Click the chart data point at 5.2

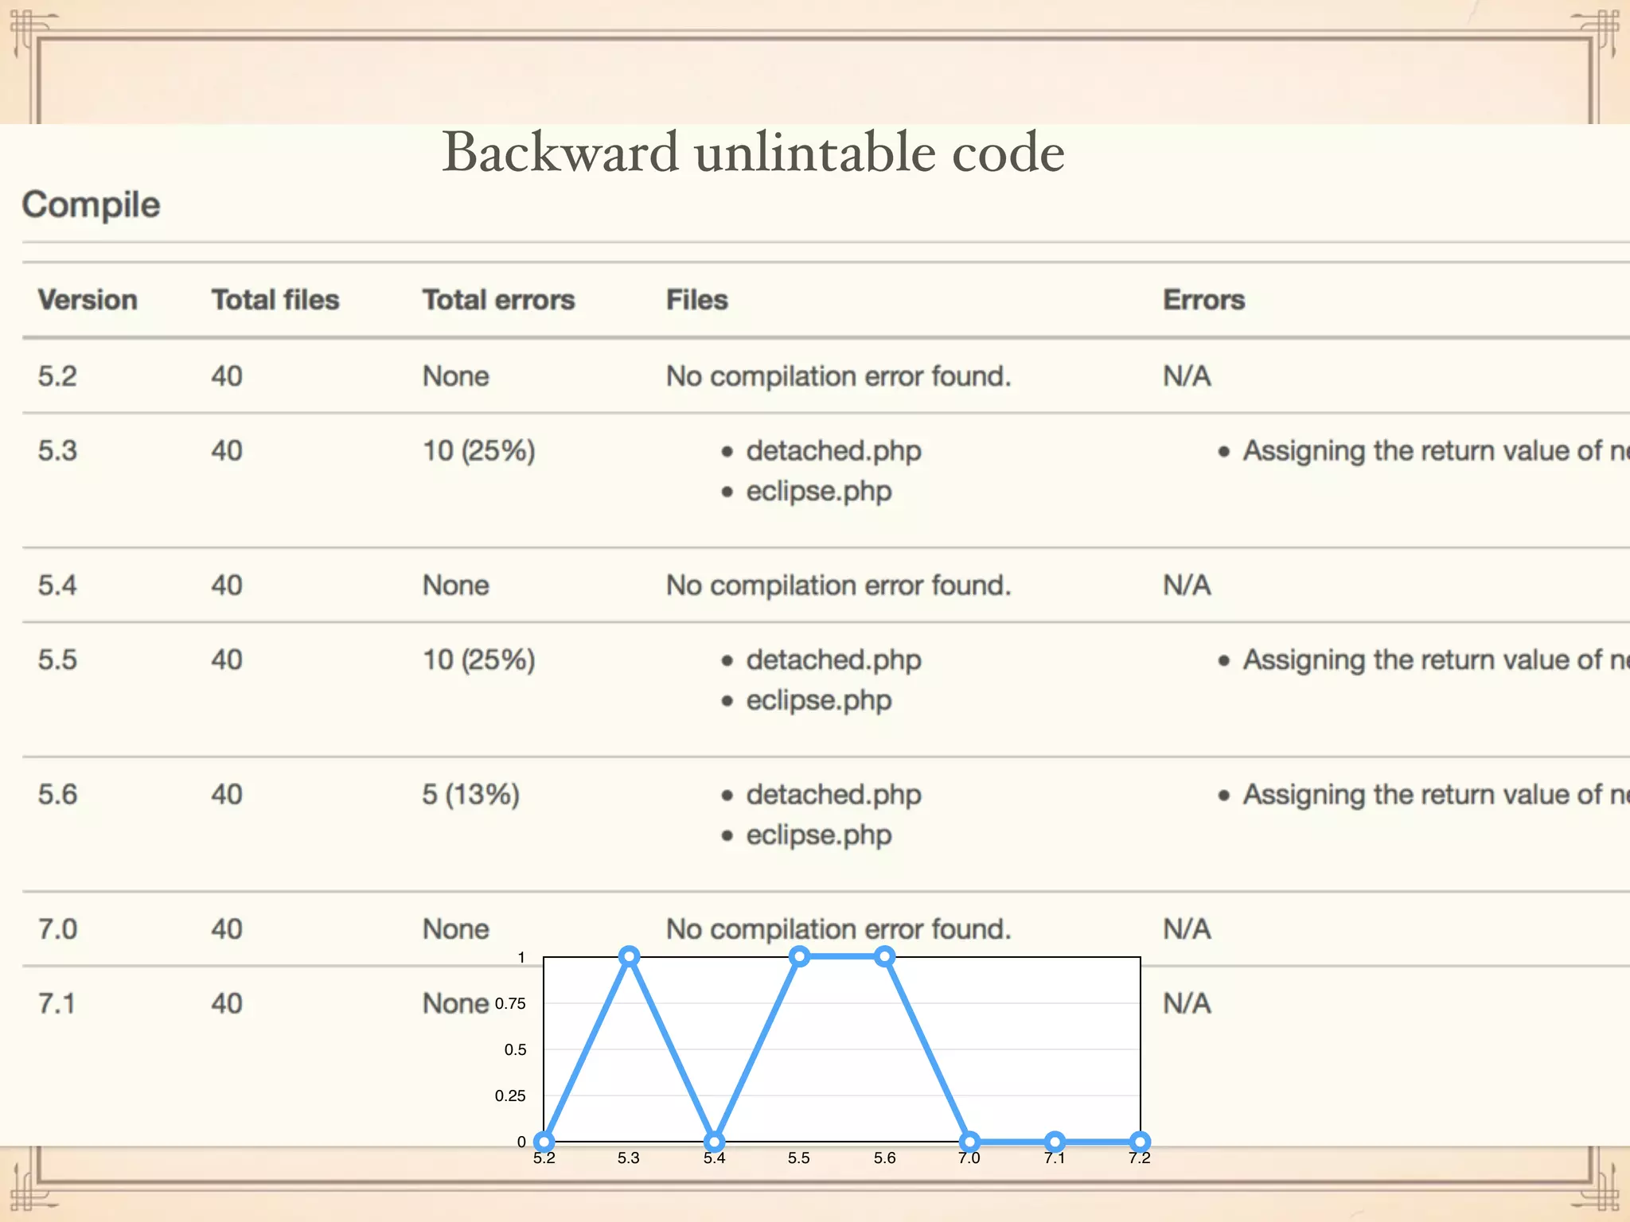[544, 1142]
